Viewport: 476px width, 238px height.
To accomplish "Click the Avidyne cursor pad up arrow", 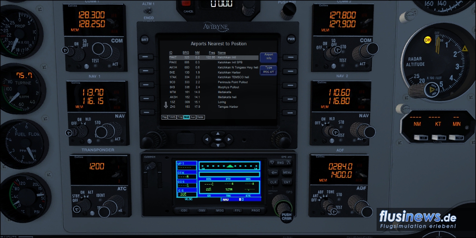I will click(x=218, y=133).
